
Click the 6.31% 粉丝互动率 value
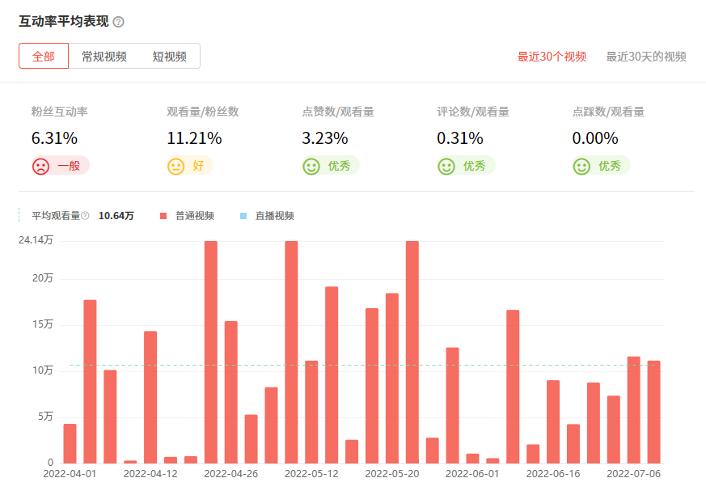click(54, 138)
